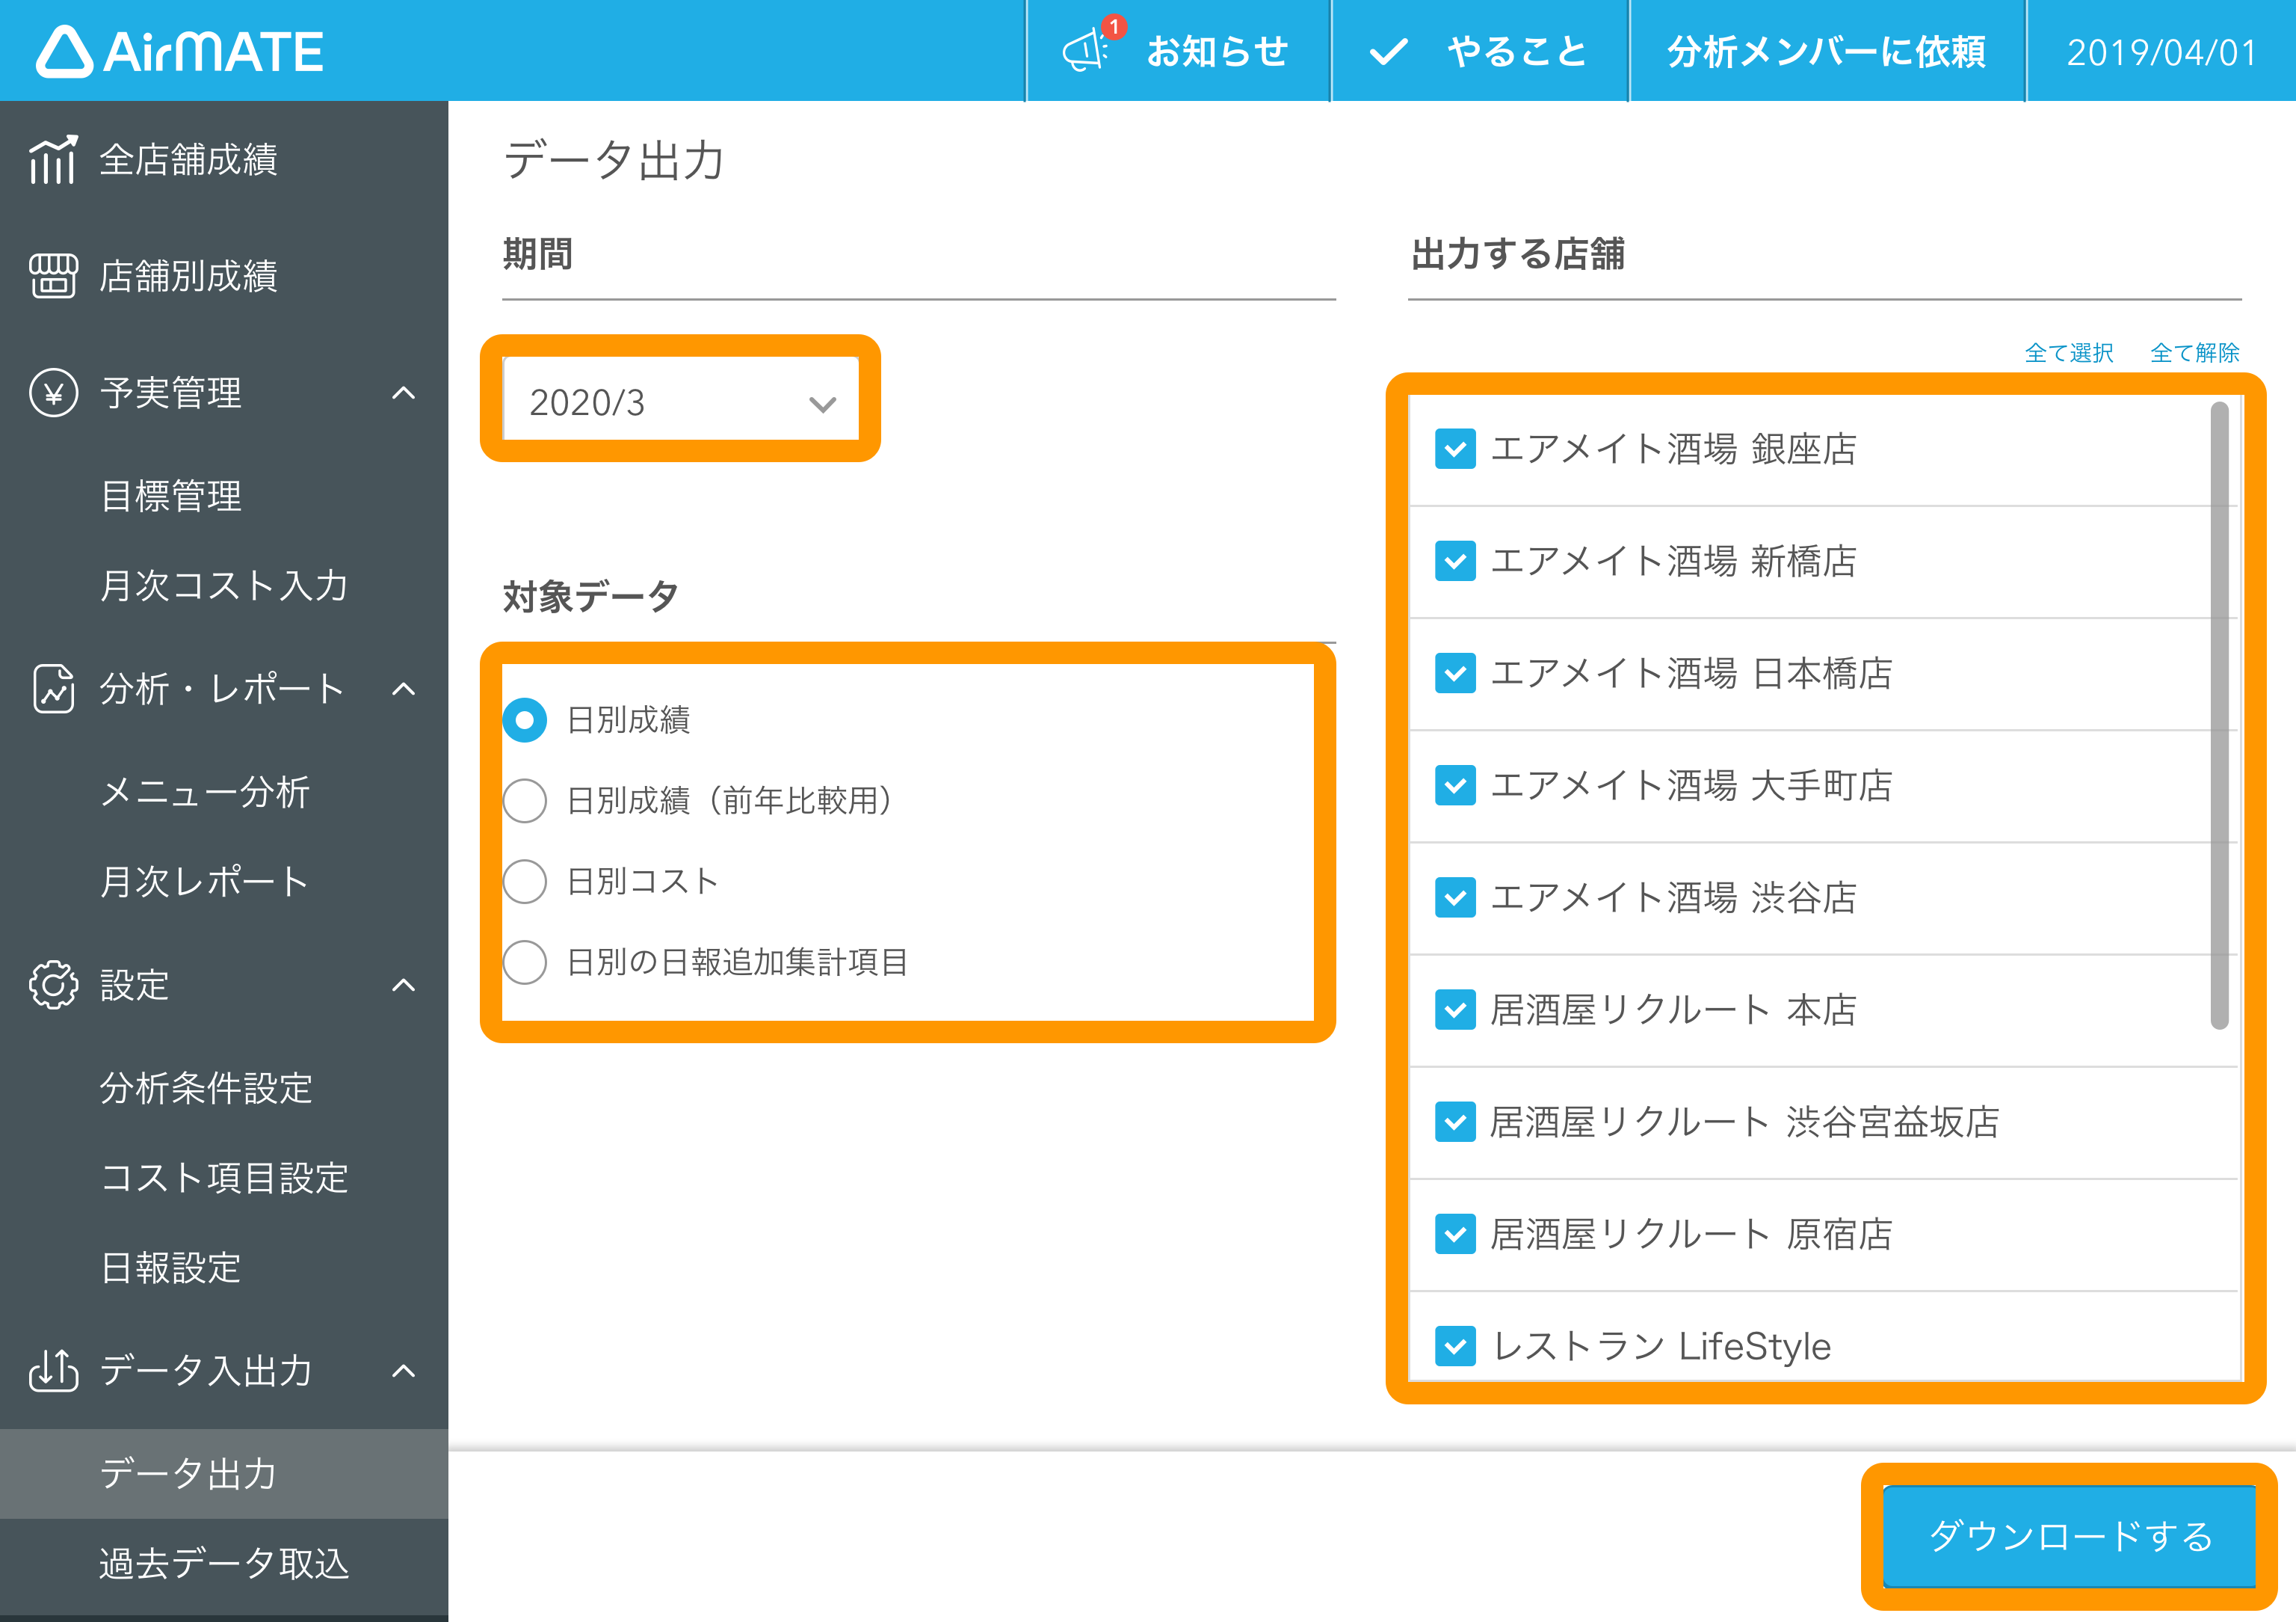Click the 予実管理 yen icon

[53, 393]
